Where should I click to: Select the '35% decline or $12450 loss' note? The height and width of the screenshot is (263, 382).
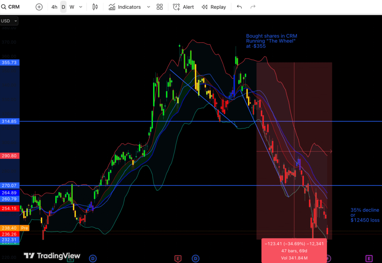pyautogui.click(x=365, y=215)
